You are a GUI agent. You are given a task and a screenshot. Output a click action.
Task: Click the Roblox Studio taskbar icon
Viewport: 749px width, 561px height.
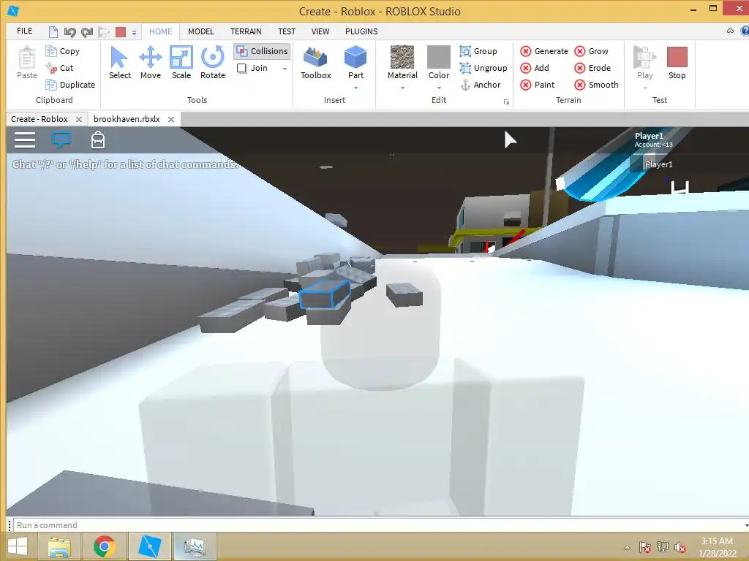(149, 546)
